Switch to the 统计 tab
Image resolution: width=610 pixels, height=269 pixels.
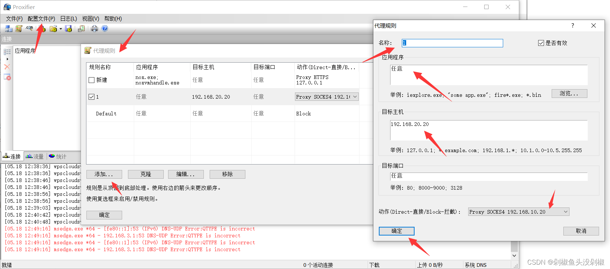coord(58,157)
